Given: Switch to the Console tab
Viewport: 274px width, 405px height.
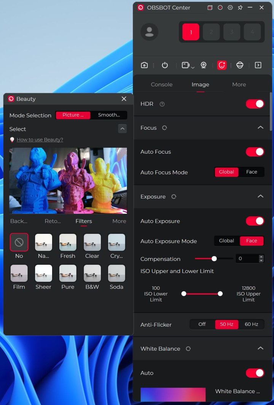Looking at the screenshot, I should point(162,84).
